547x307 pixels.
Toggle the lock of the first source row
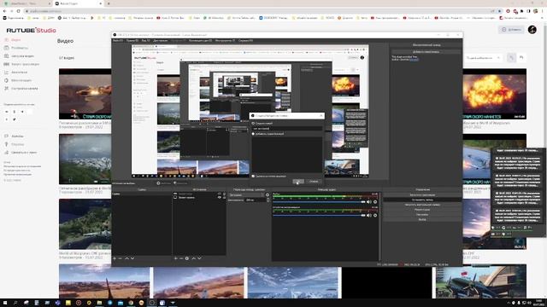(x=224, y=194)
